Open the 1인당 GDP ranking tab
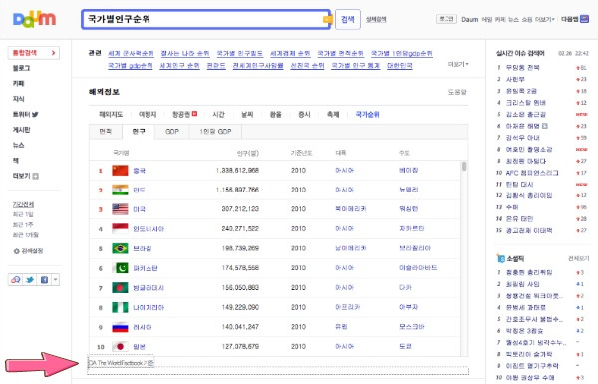 click(215, 132)
